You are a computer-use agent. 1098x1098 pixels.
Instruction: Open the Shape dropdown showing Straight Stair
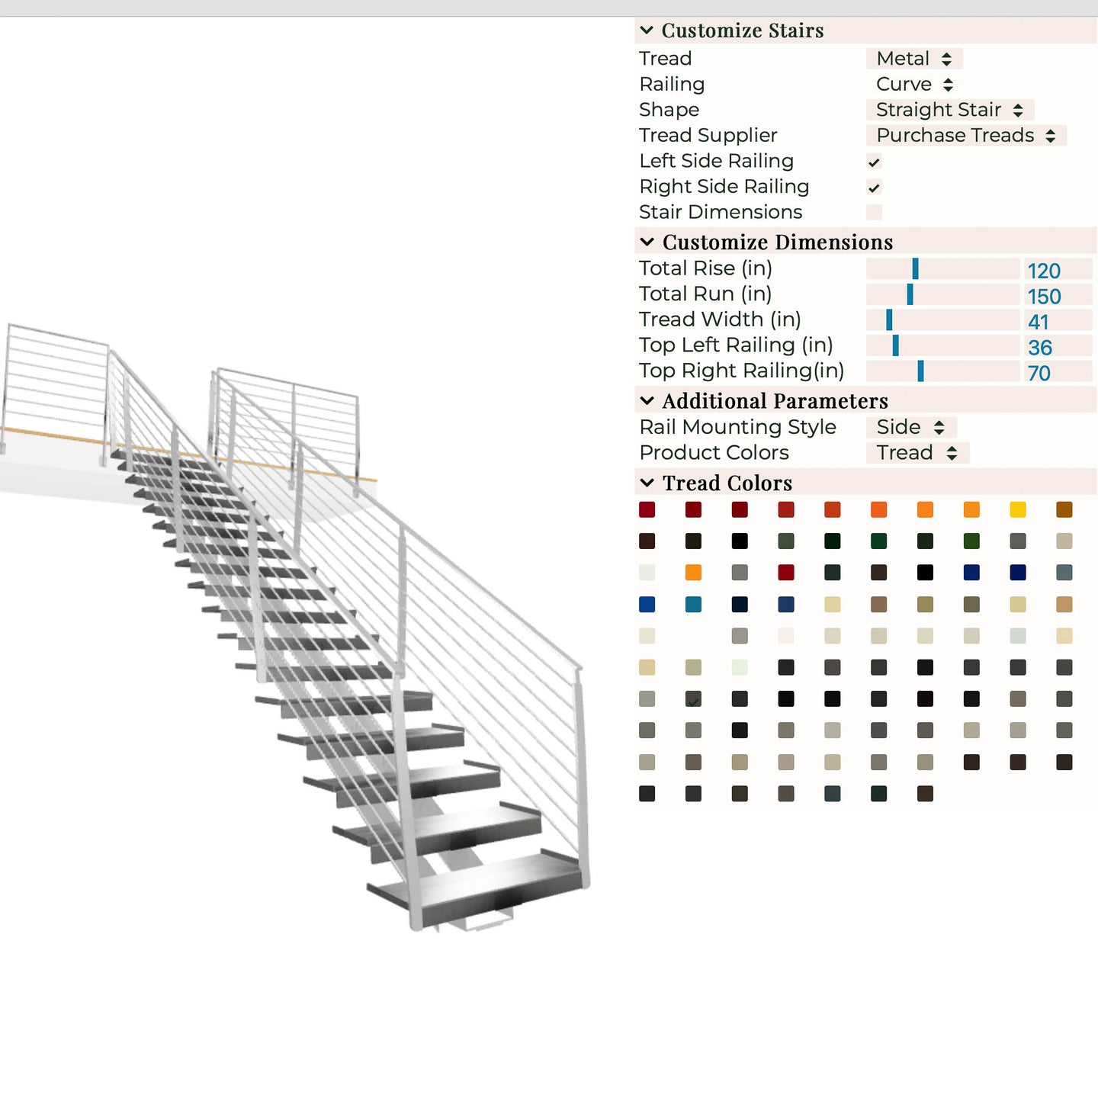pos(949,110)
